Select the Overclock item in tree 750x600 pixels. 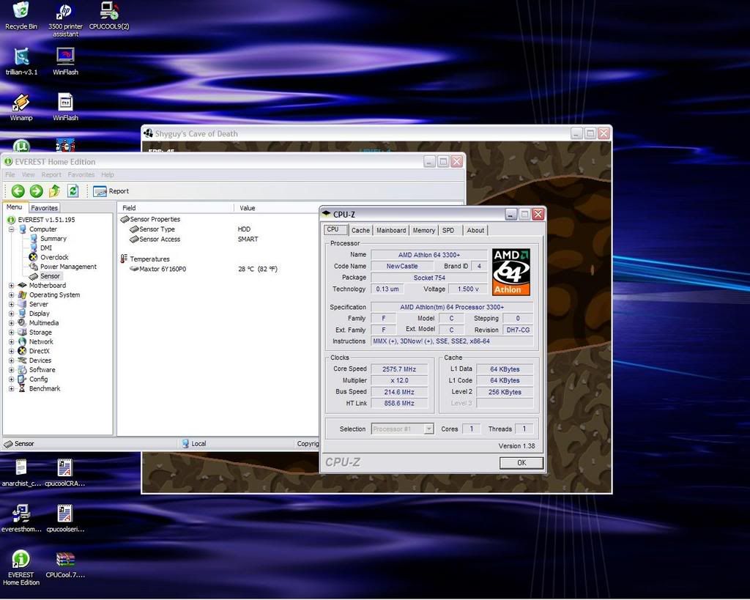53,257
